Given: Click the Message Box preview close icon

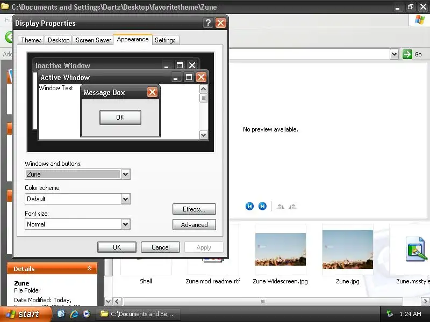Looking at the screenshot, I should (x=152, y=92).
